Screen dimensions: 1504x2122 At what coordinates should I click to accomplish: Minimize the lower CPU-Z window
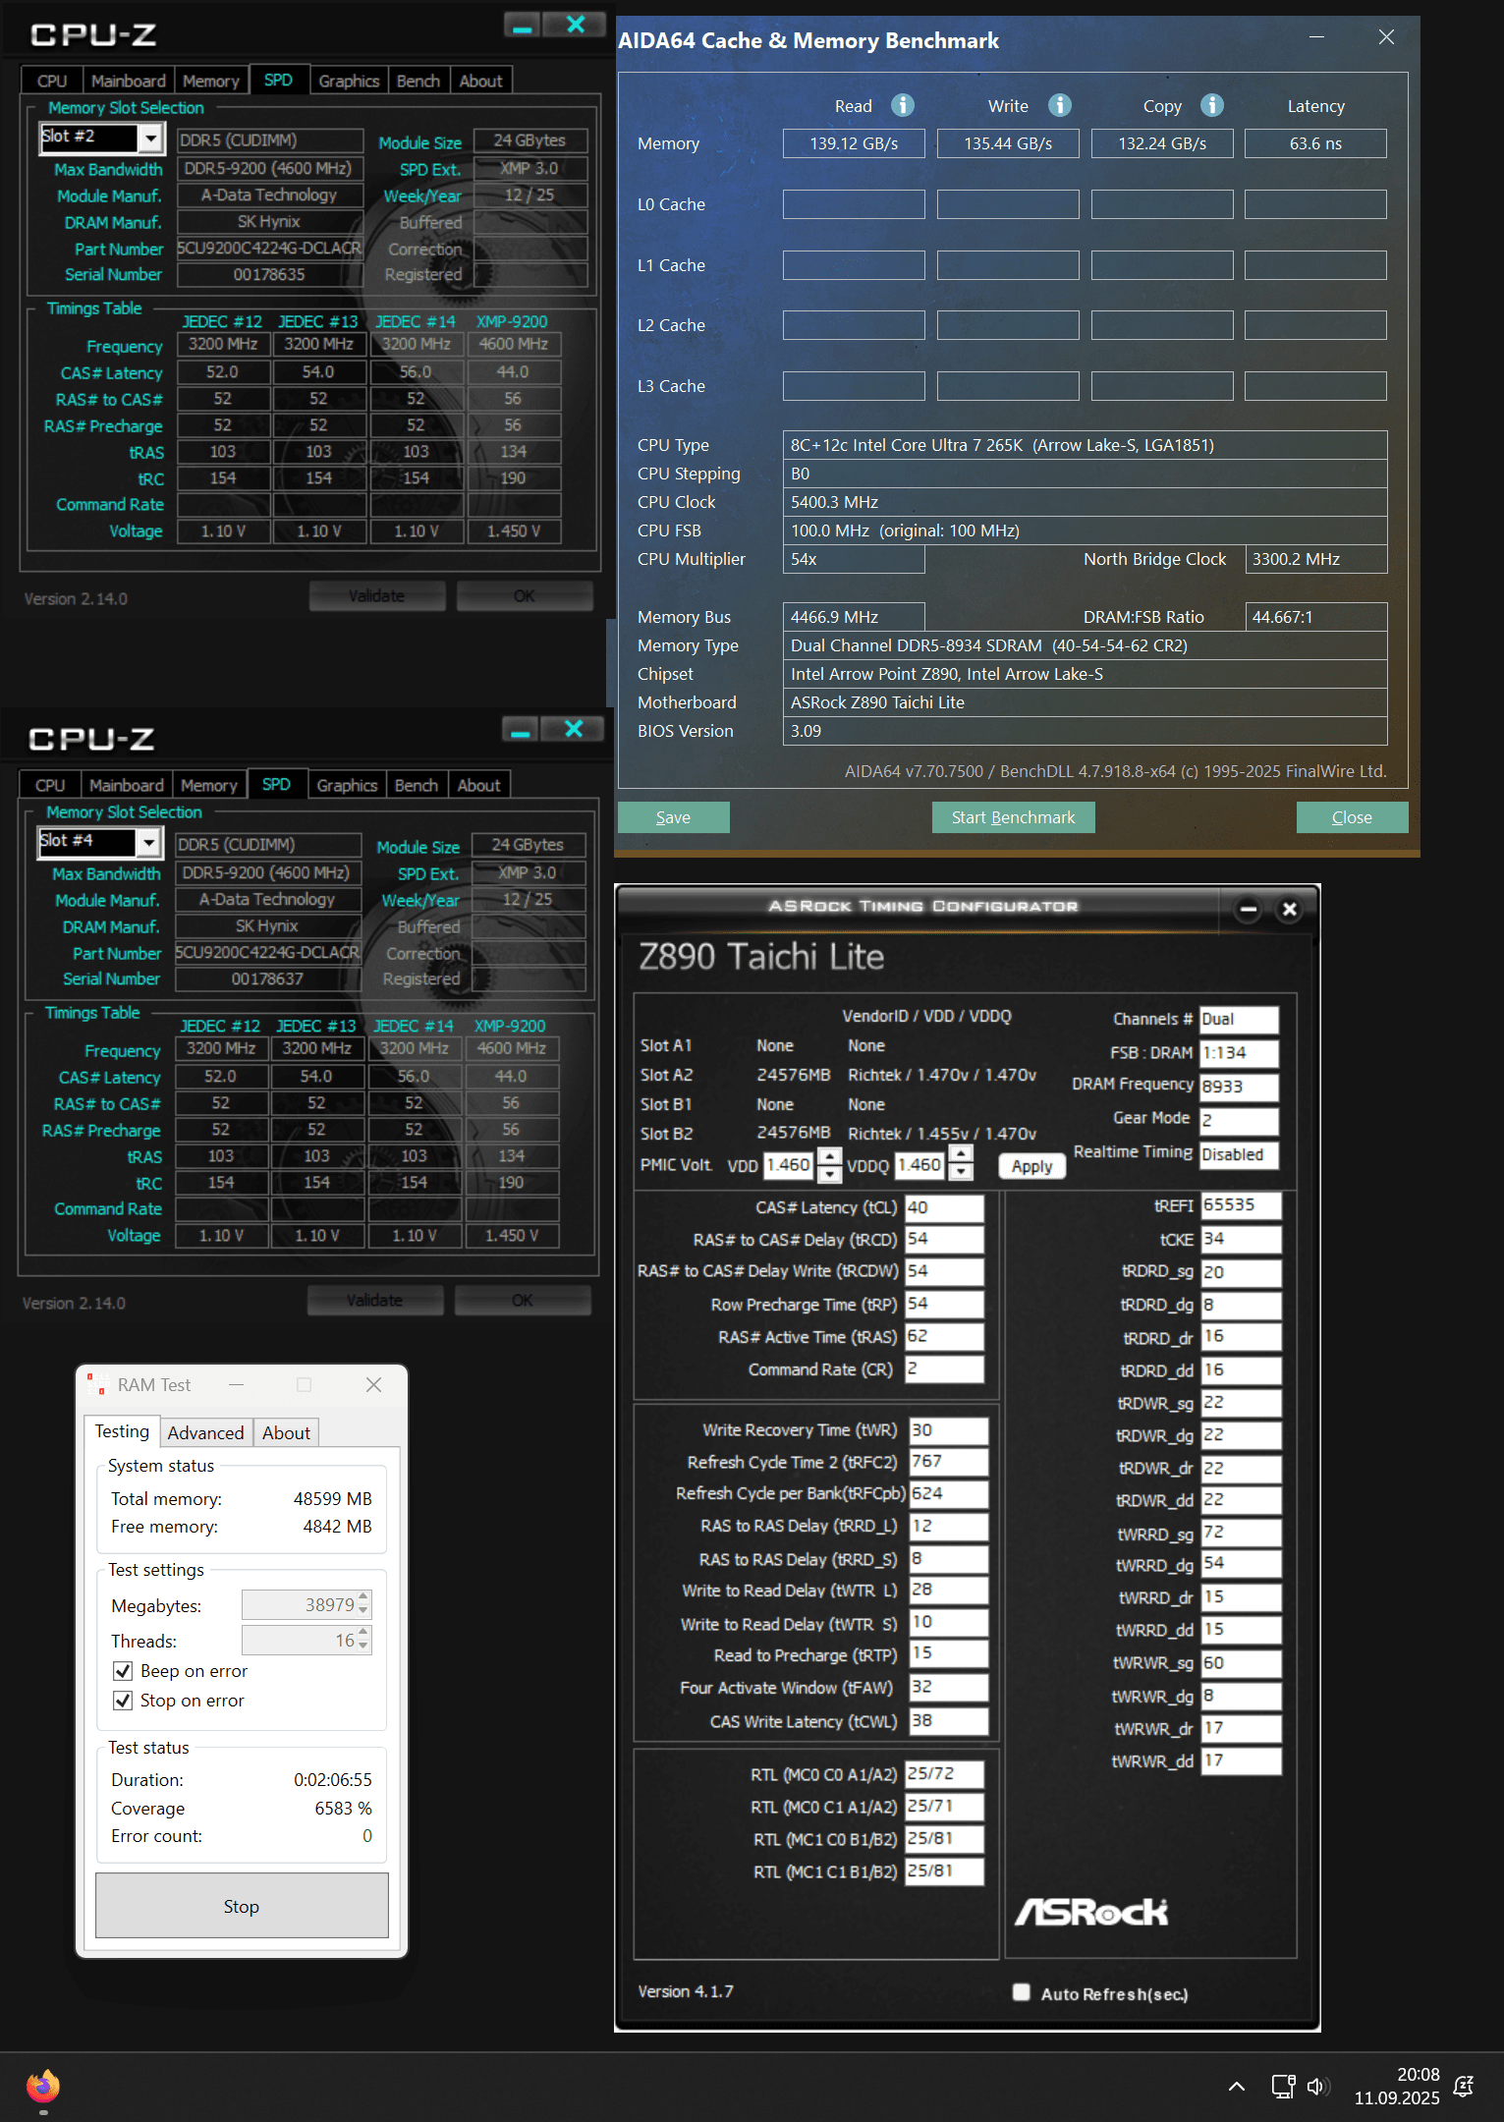point(521,730)
